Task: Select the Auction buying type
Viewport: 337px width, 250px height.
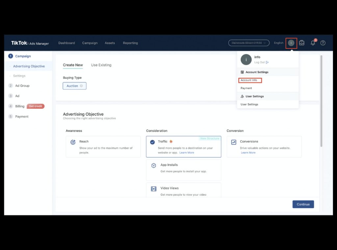Action: [75, 86]
